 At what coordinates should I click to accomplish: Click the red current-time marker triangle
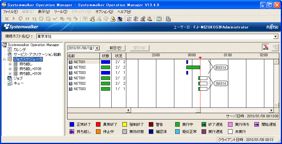pyautogui.click(x=200, y=58)
